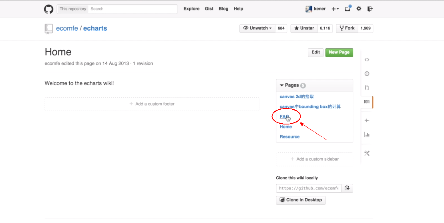Open the ecomfe organization link
The width and height of the screenshot is (444, 223).
click(67, 28)
